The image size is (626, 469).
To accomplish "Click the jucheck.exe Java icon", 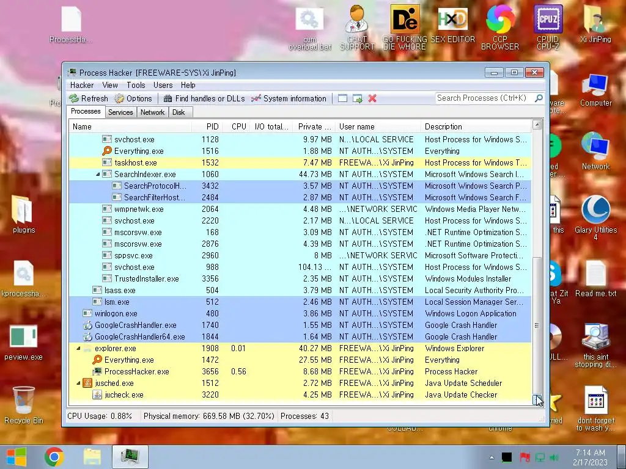I will click(97, 394).
